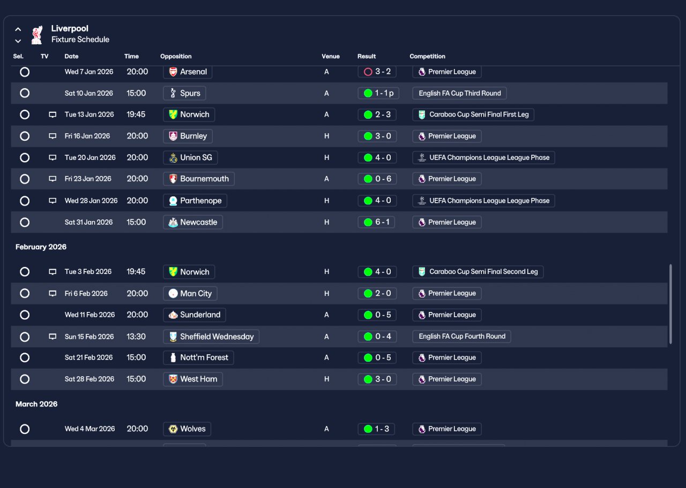This screenshot has width=686, height=488.
Task: Click the Spurs club badge
Action: pyautogui.click(x=173, y=93)
